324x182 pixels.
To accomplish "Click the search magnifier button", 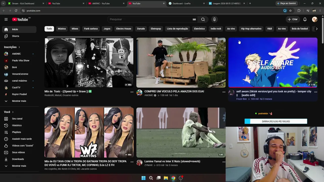I will 203,19.
